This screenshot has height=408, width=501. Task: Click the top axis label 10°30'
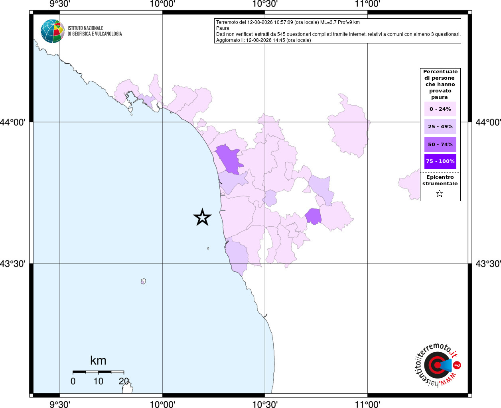coord(265,4)
